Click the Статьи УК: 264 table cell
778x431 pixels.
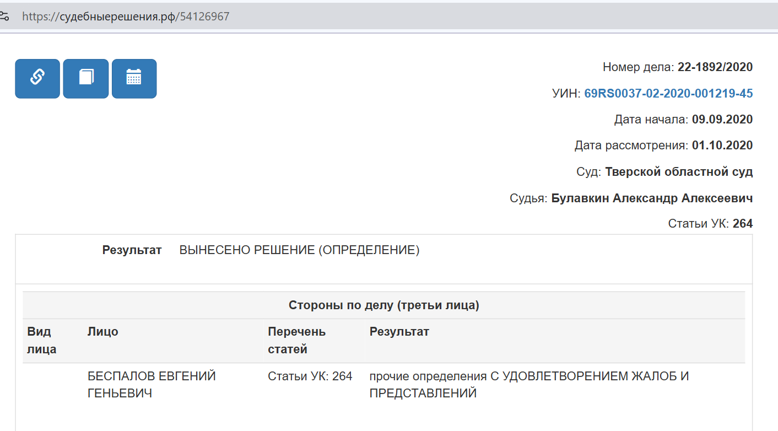coord(310,376)
